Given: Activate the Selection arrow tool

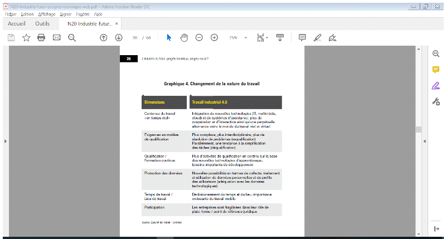Looking at the screenshot, I should click(x=169, y=37).
